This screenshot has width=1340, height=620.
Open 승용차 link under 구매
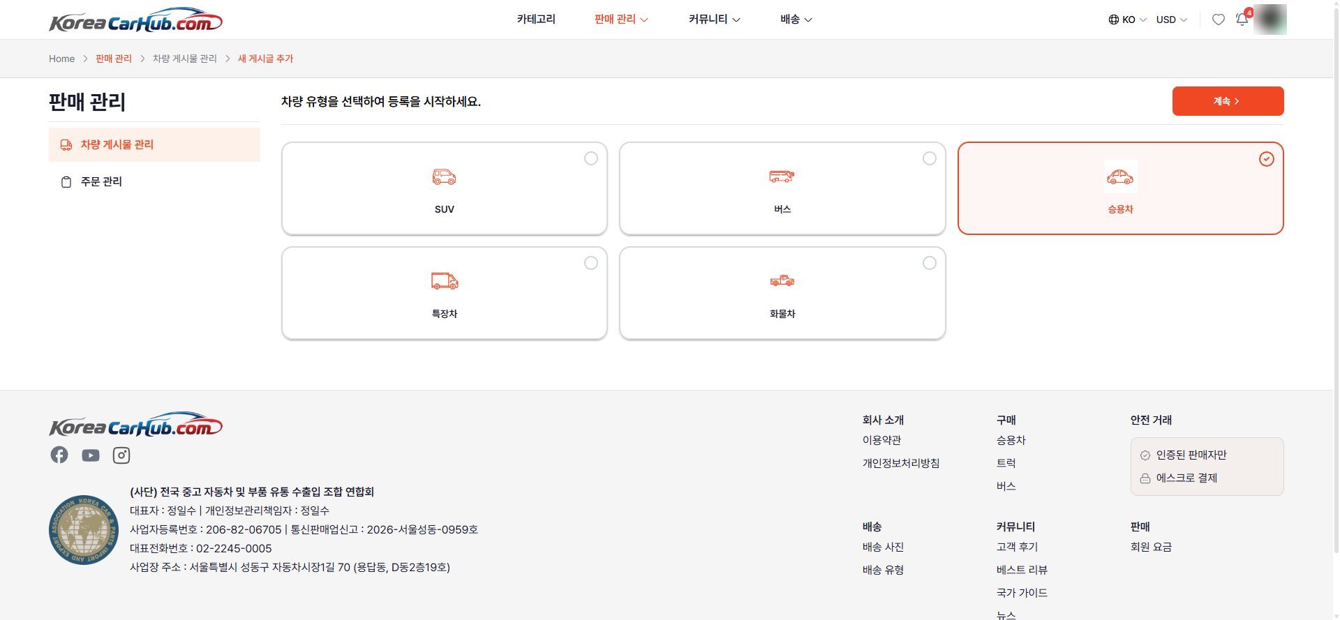1011,440
